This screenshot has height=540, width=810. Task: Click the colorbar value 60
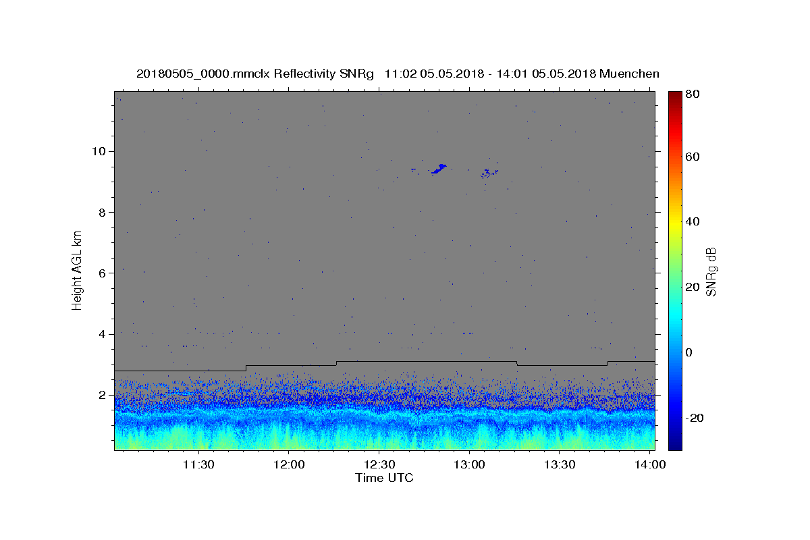pos(692,157)
